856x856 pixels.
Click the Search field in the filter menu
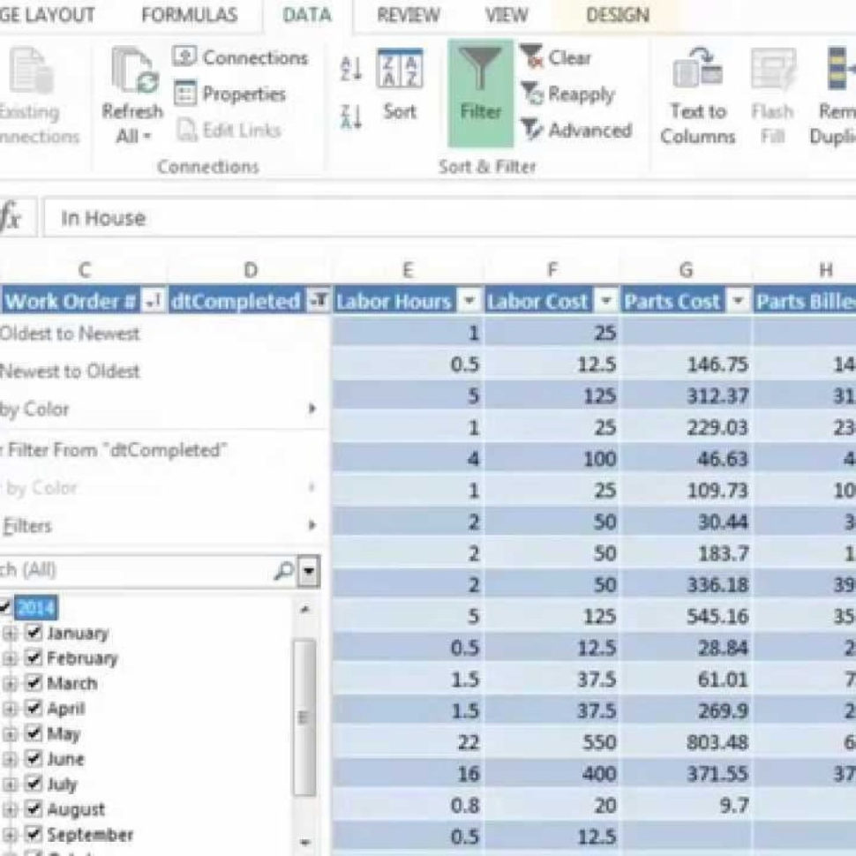[x=132, y=570]
